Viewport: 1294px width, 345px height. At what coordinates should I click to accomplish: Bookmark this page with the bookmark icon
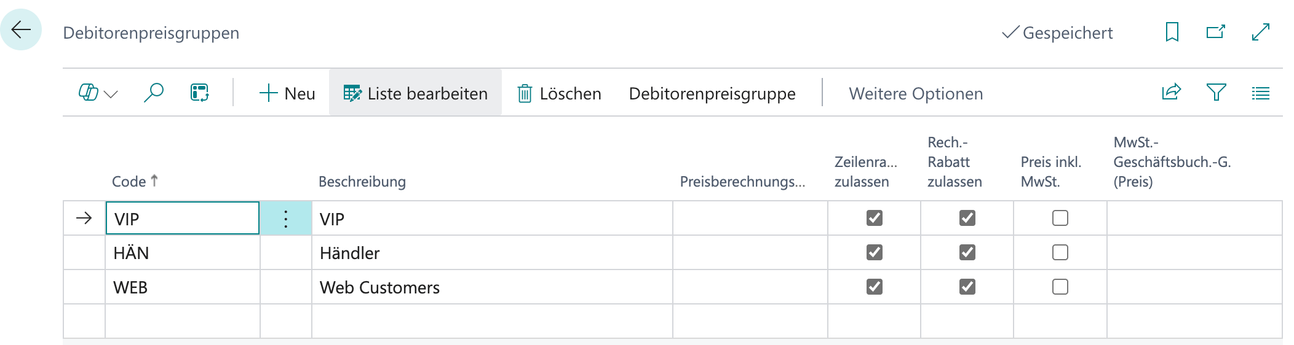1172,32
